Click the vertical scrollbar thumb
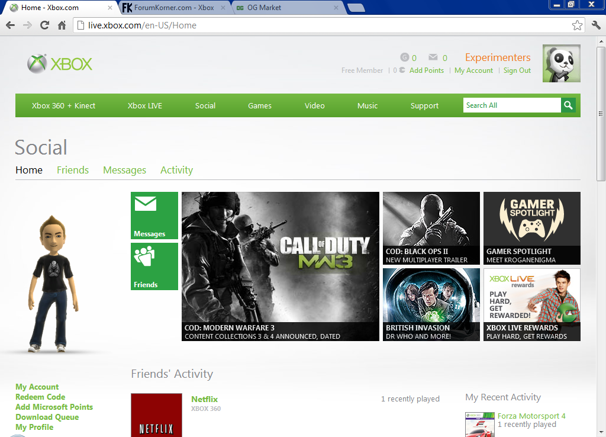 [x=601, y=113]
